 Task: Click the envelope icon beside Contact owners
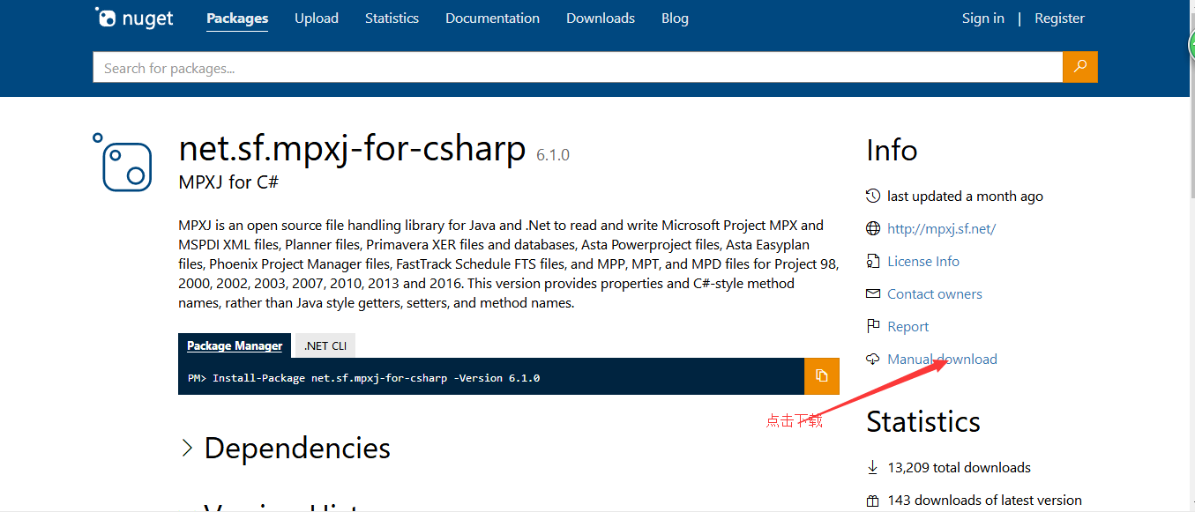coord(873,294)
